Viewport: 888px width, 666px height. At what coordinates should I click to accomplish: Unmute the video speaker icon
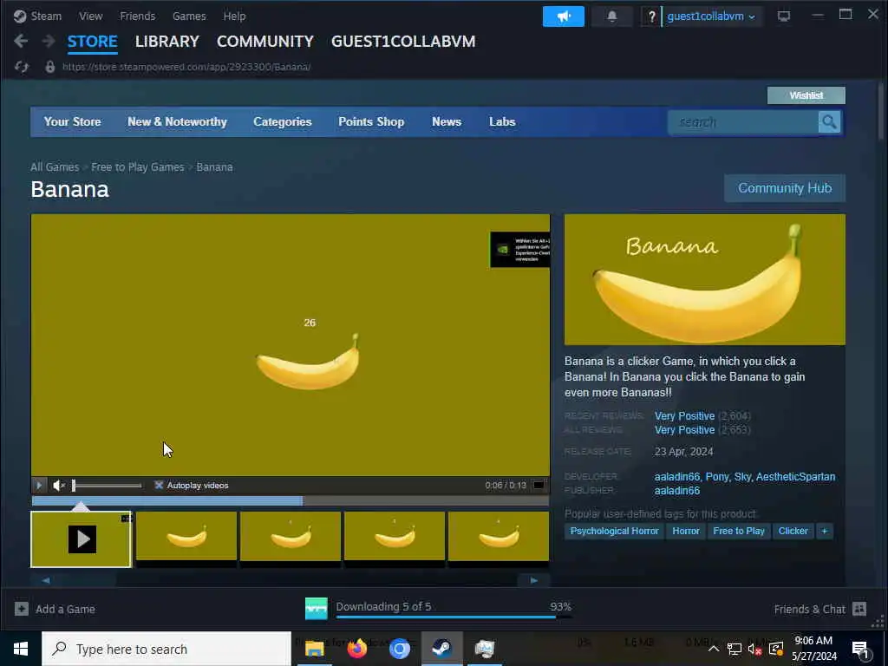[x=59, y=486]
